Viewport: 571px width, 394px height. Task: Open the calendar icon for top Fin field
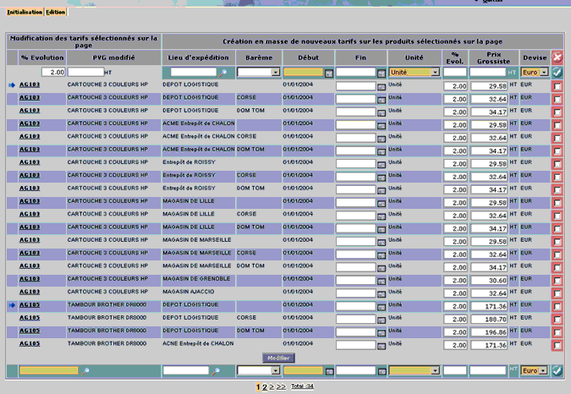(382, 74)
